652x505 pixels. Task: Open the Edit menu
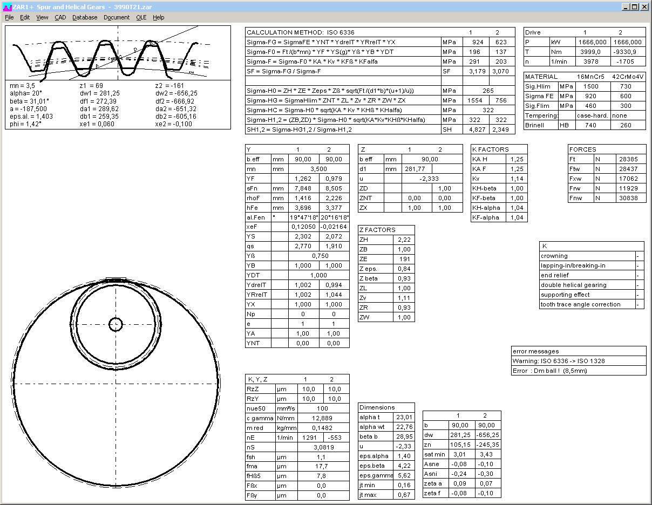[x=25, y=17]
